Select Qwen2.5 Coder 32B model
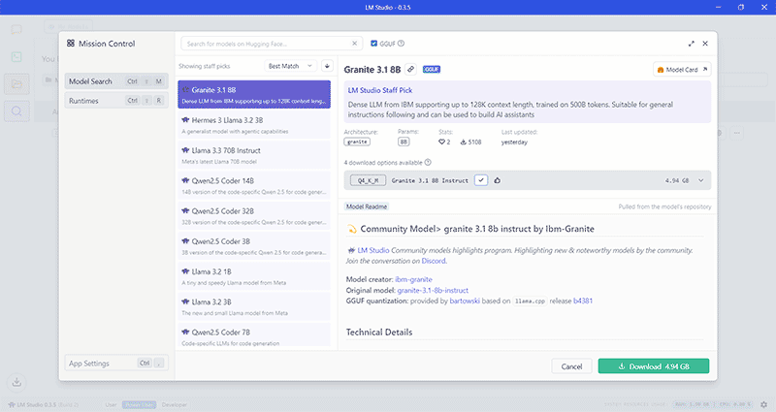This screenshot has width=776, height=412. [254, 215]
